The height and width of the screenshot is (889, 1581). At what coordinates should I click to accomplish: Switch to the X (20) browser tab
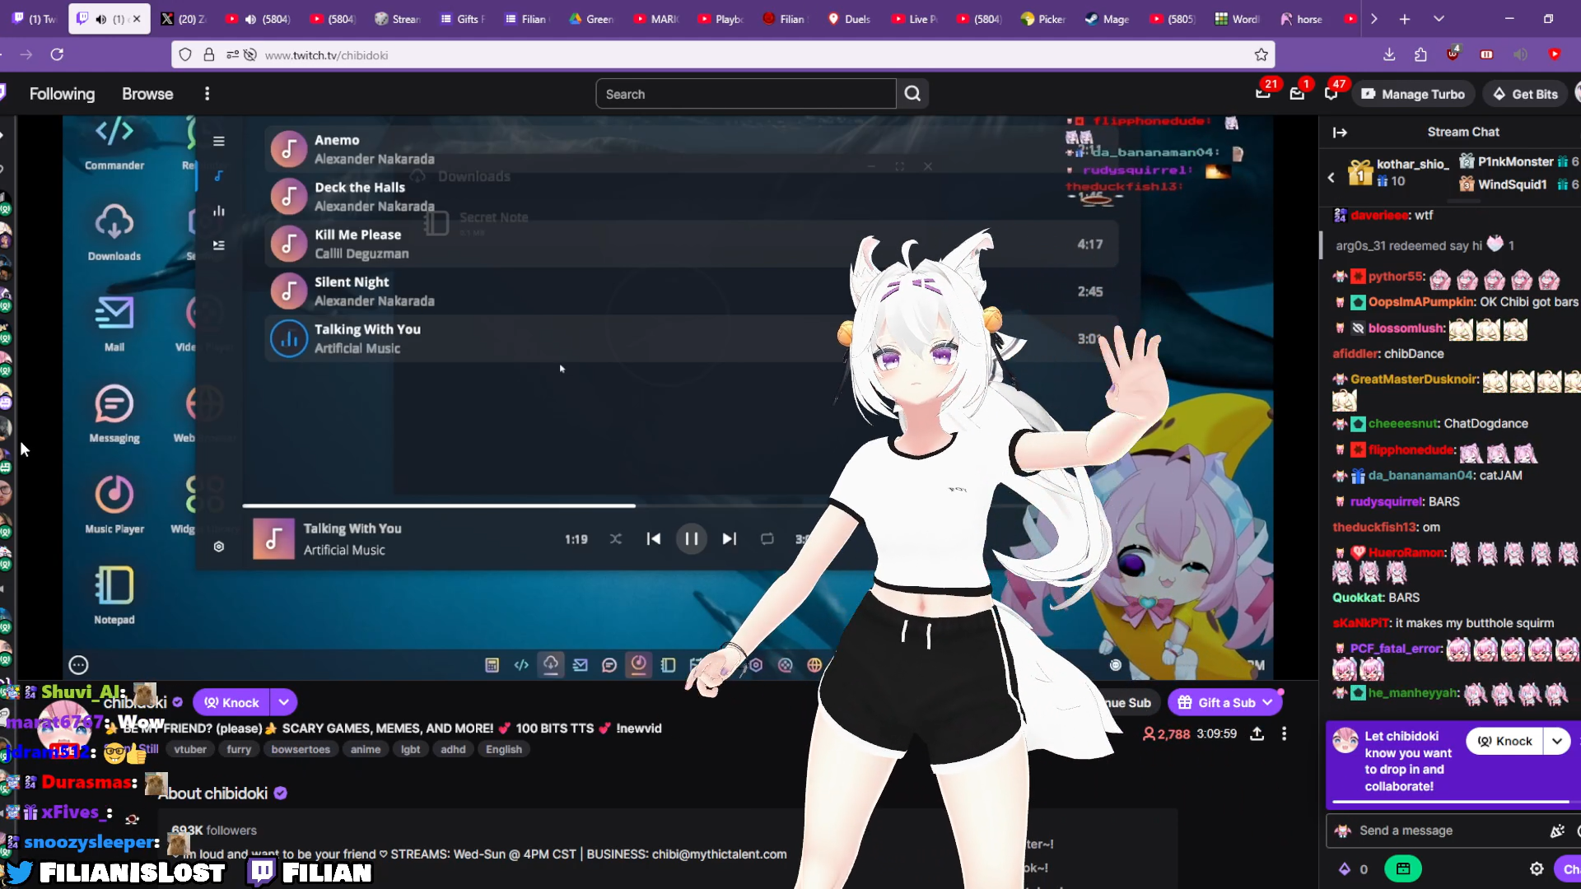pos(183,19)
